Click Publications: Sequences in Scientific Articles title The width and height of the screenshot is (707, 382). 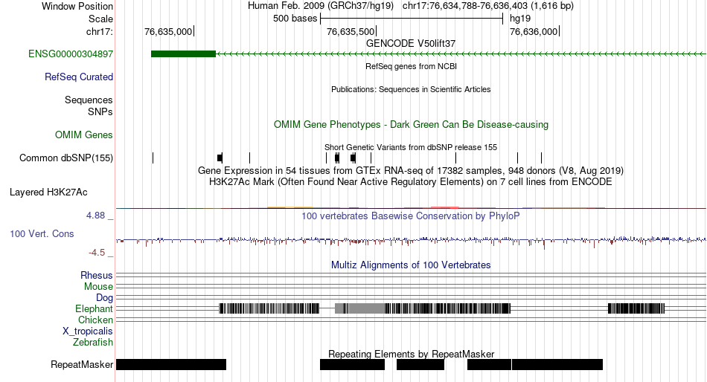411,89
